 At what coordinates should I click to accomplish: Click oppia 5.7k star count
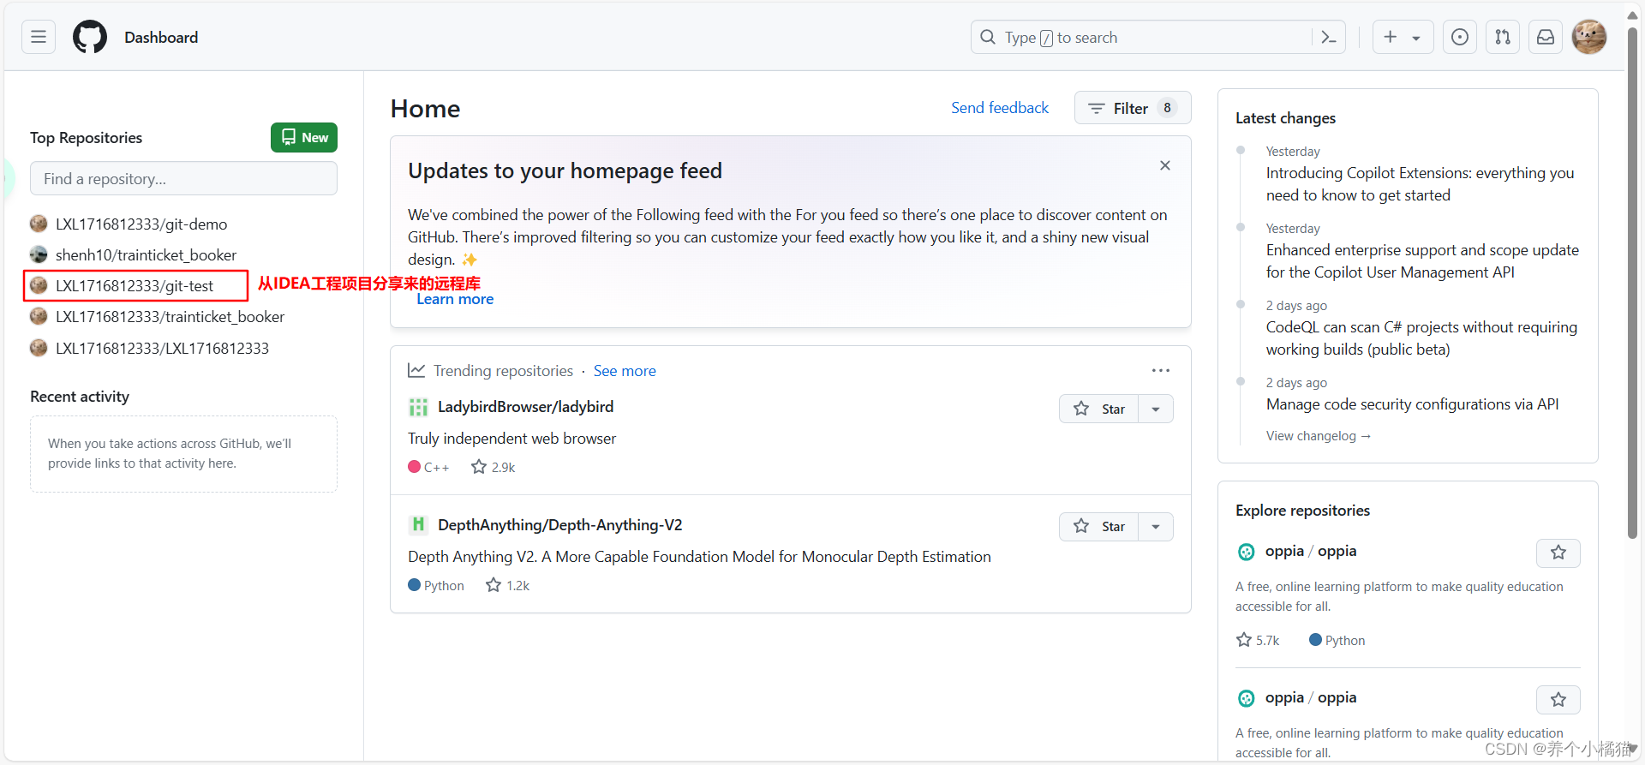click(1258, 640)
